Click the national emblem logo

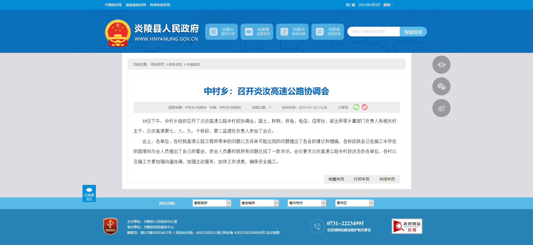coord(118,33)
